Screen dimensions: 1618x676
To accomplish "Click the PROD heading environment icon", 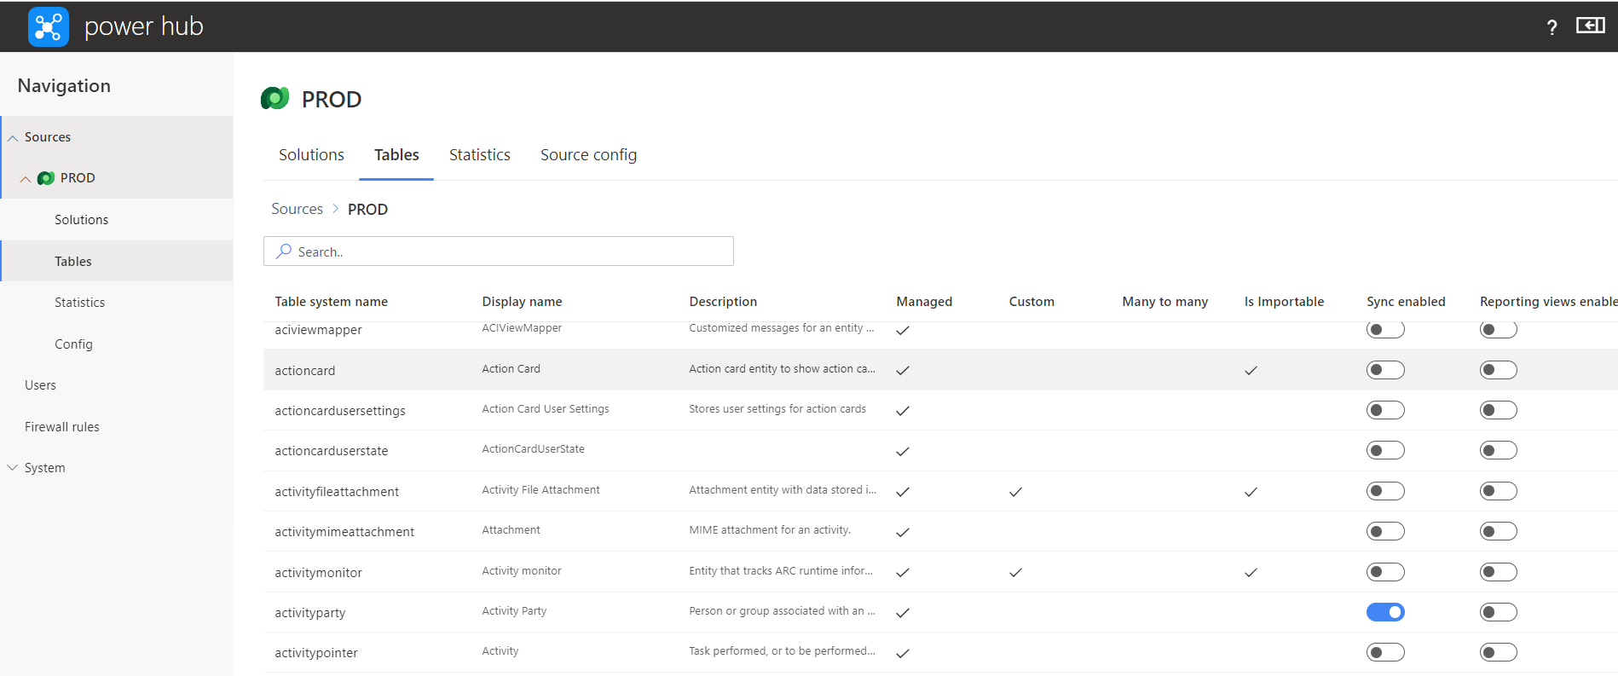I will (275, 99).
